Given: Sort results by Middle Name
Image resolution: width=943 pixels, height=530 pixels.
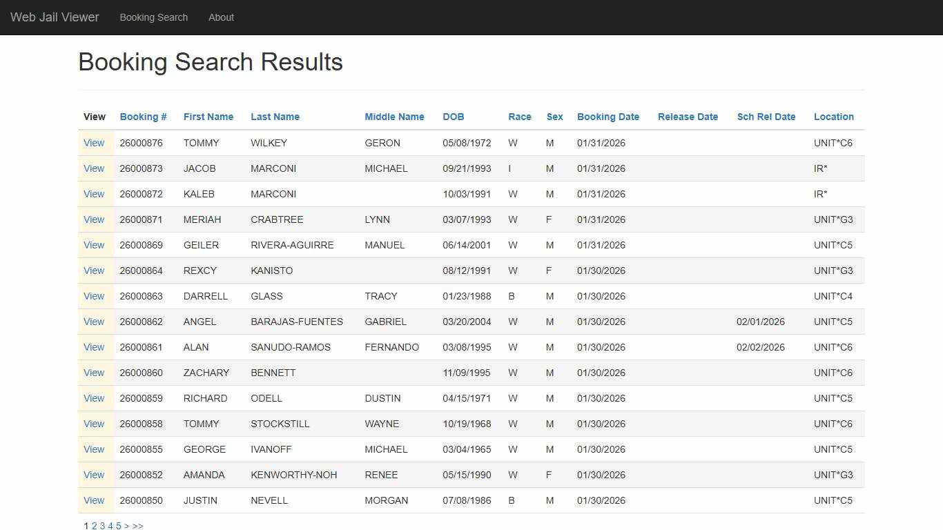Looking at the screenshot, I should coord(394,117).
